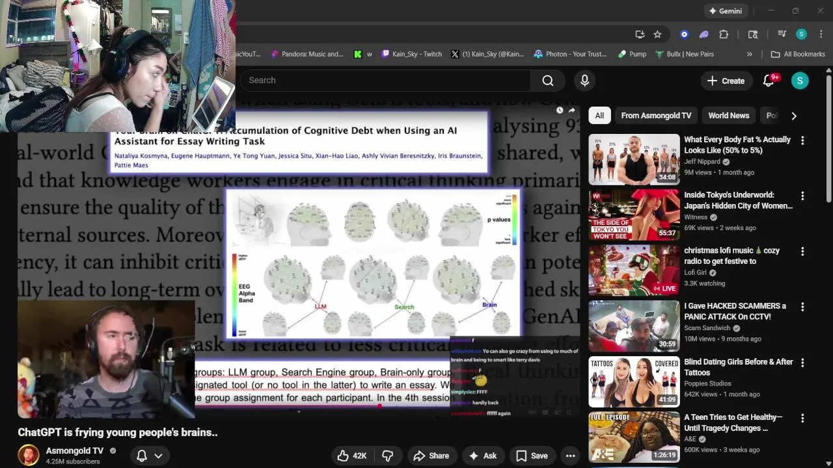833x468 pixels.
Task: Dislike the video
Action: click(x=388, y=456)
